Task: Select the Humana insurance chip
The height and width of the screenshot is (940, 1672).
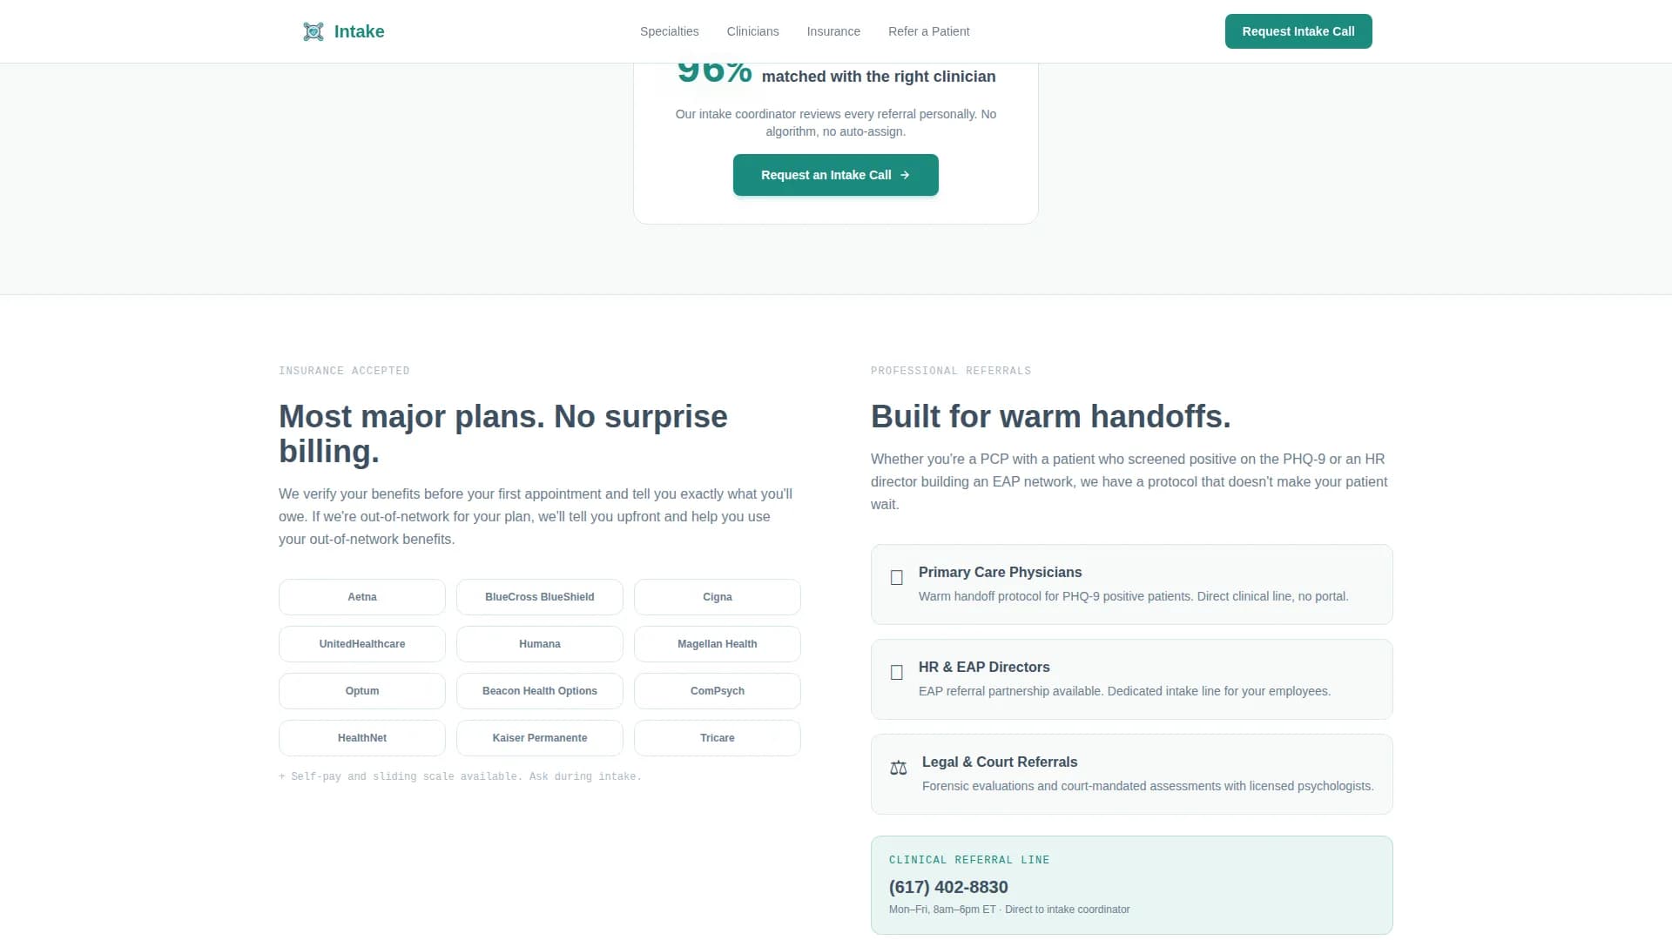Action: click(x=540, y=644)
